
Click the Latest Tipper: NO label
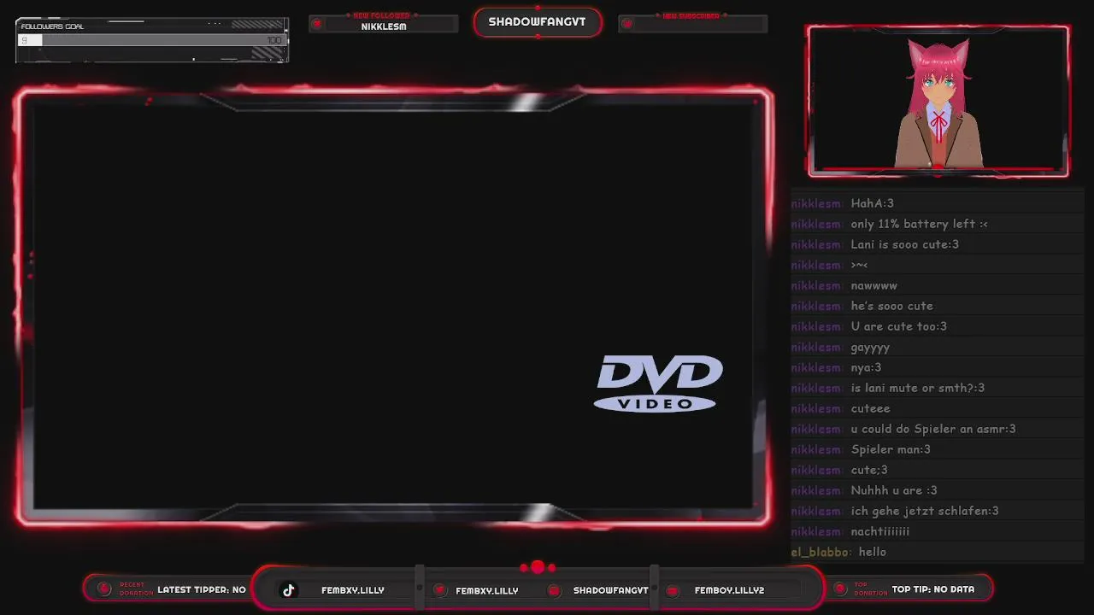coord(202,589)
